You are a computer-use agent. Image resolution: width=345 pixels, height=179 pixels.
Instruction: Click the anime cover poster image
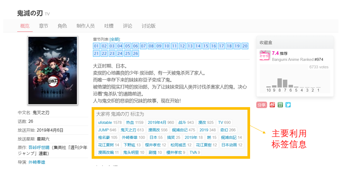point(53,71)
